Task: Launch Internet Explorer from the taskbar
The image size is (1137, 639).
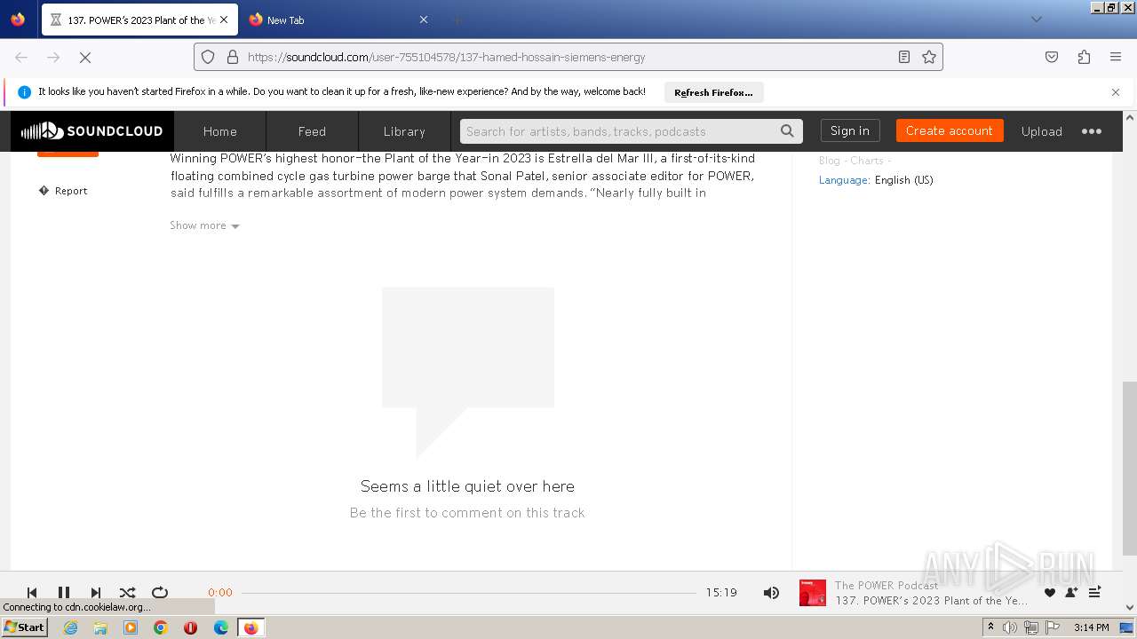Action: [71, 627]
